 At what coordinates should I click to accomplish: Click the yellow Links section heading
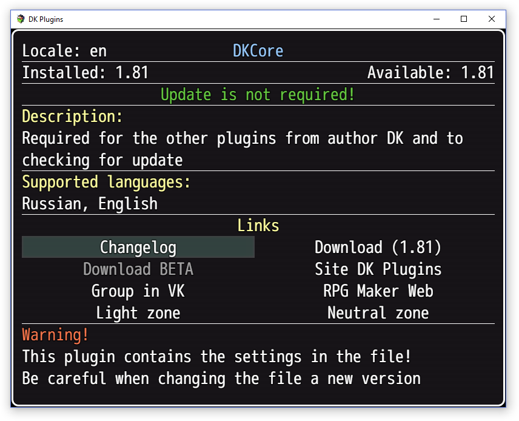coord(258,226)
